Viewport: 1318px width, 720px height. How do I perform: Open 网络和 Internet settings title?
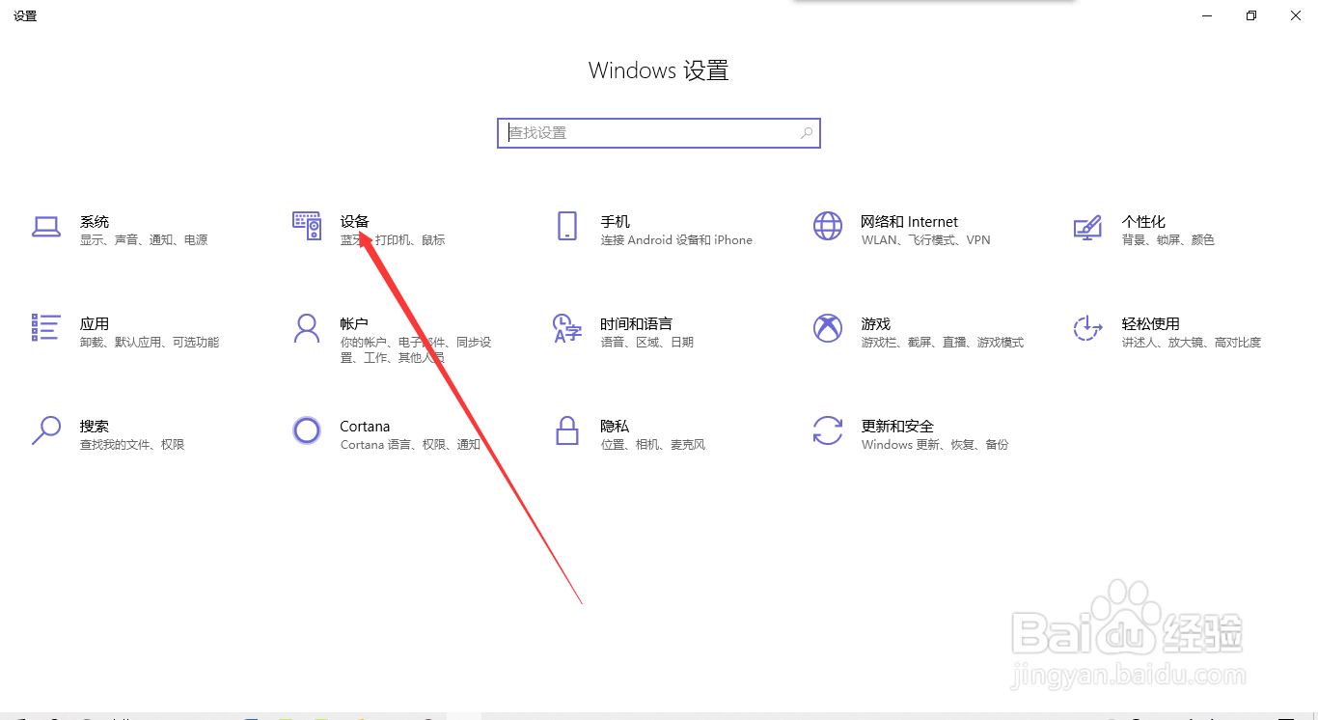pos(910,221)
